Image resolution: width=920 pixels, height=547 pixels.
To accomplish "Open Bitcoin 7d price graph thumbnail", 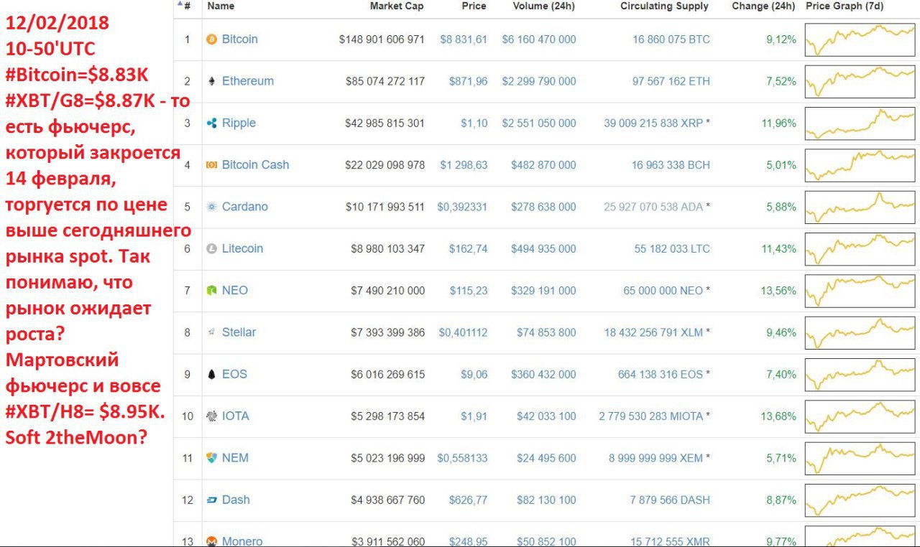I will 860,39.
